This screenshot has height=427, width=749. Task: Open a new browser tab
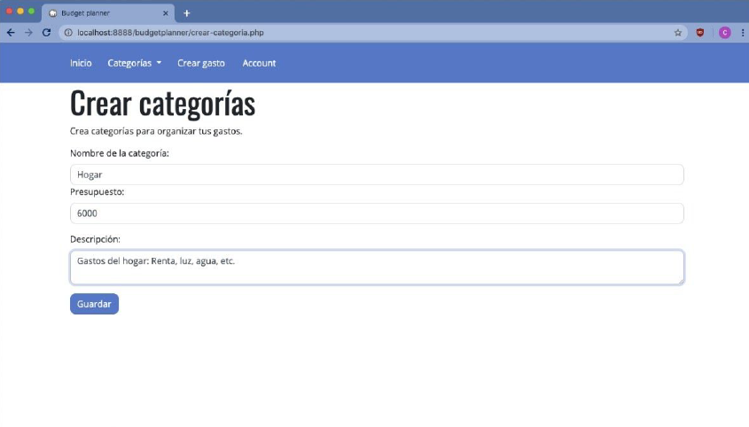pos(187,13)
